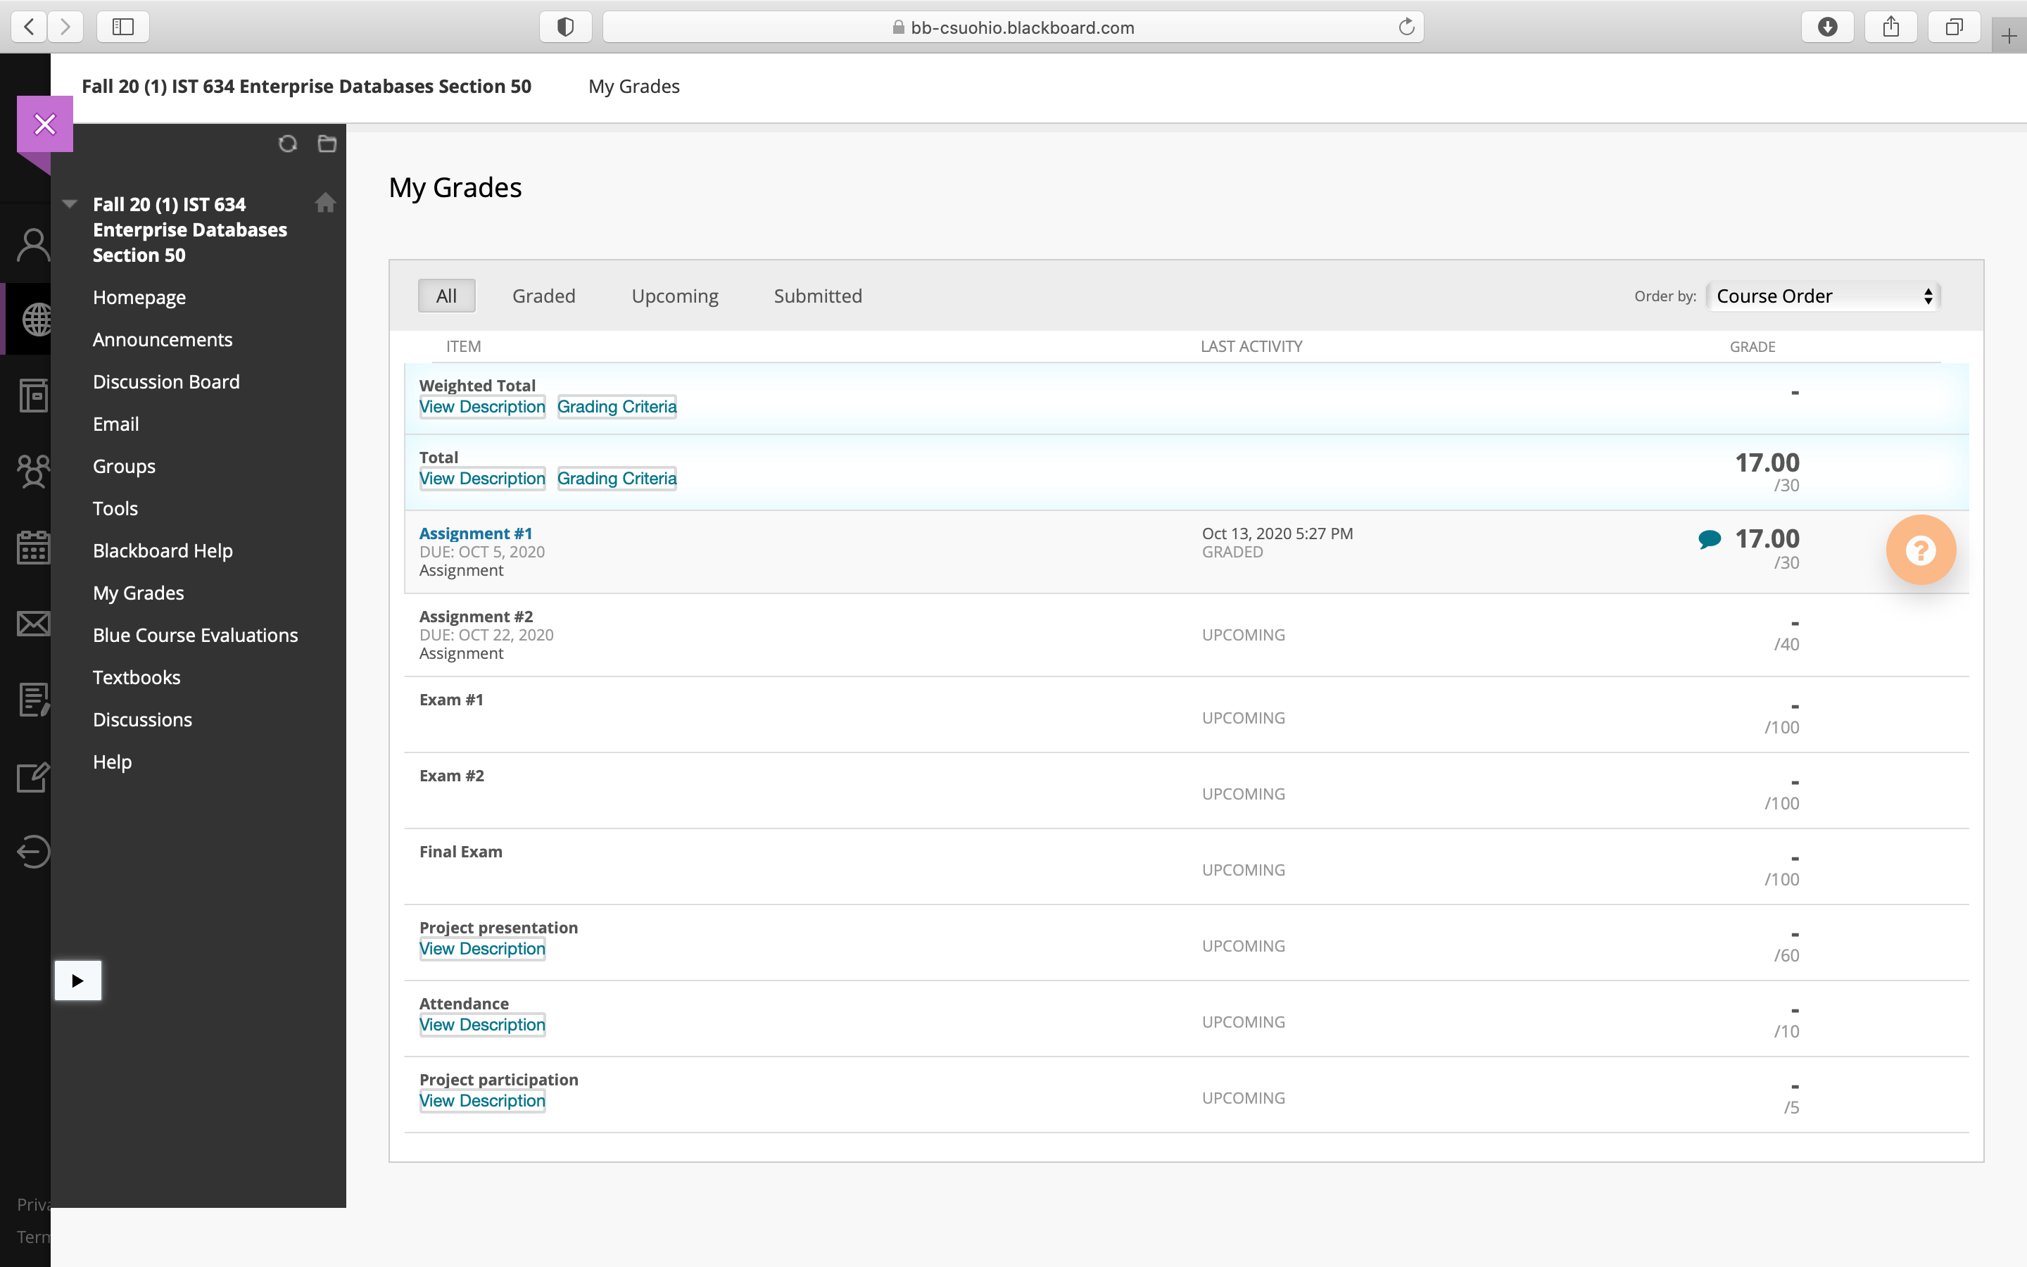The image size is (2027, 1267).
Task: Click the sign out arrow icon
Action: 34,852
